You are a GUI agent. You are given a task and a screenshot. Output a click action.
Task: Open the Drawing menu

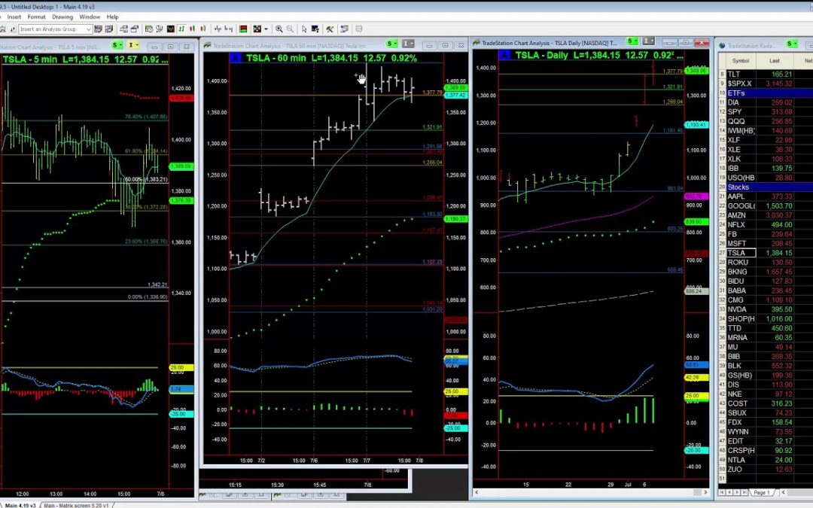[62, 17]
